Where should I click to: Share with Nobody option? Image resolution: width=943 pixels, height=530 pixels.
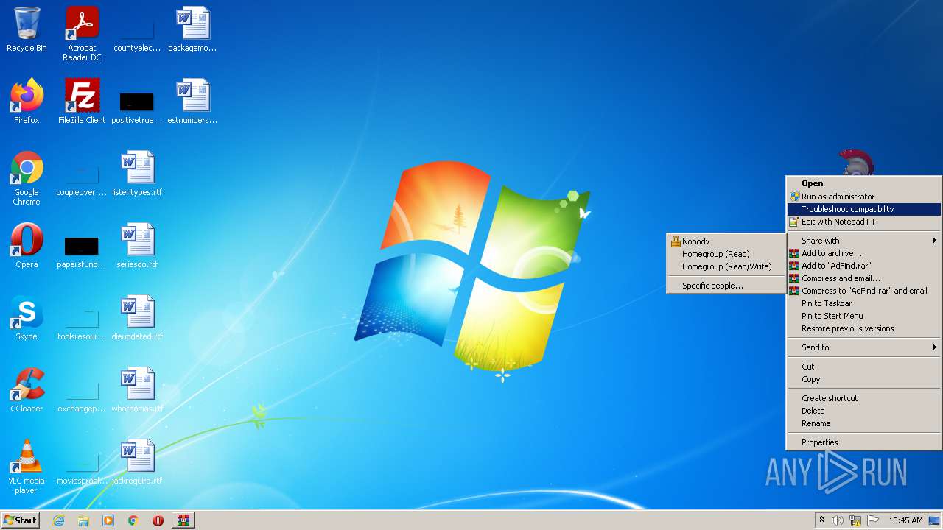point(726,241)
